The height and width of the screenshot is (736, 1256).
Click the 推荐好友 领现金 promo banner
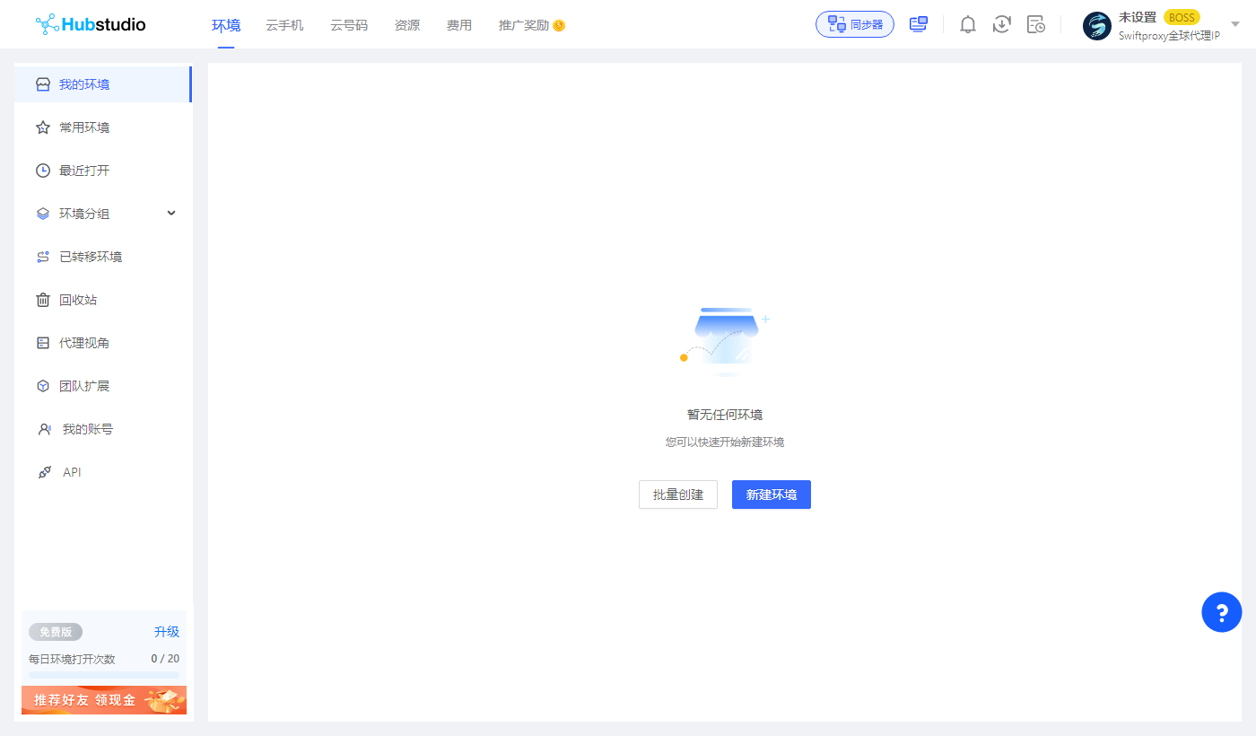click(x=103, y=699)
